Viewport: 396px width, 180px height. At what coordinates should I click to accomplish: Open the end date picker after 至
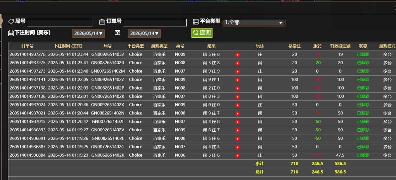point(144,33)
